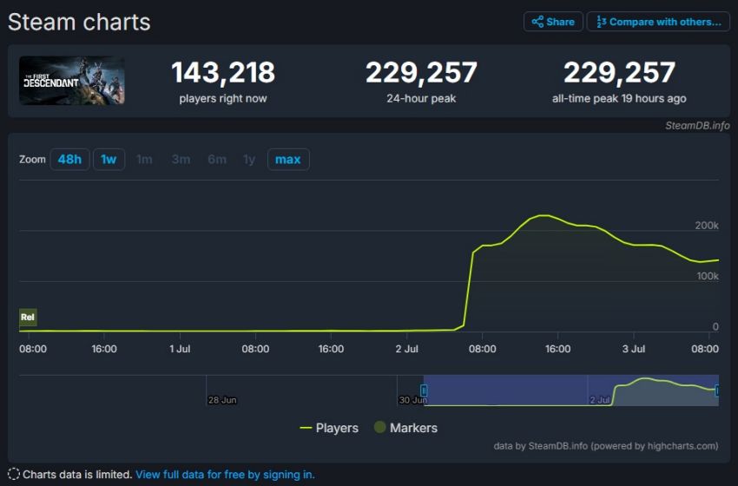The width and height of the screenshot is (738, 486).
Task: Open Compare with others option
Action: click(658, 22)
